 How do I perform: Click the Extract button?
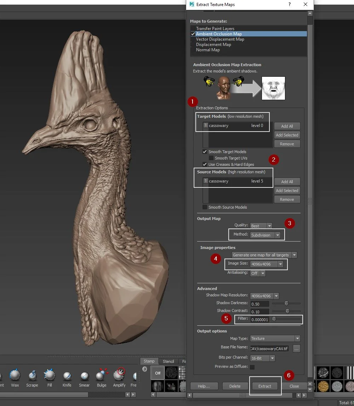tap(264, 386)
